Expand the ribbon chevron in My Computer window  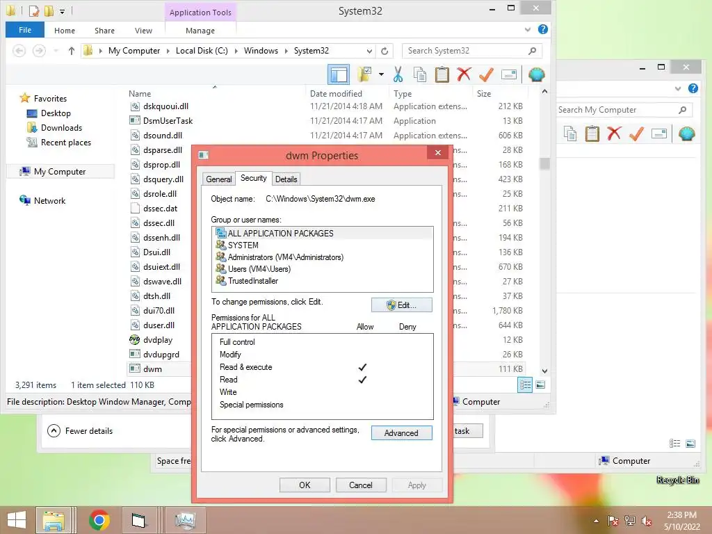tap(678, 88)
